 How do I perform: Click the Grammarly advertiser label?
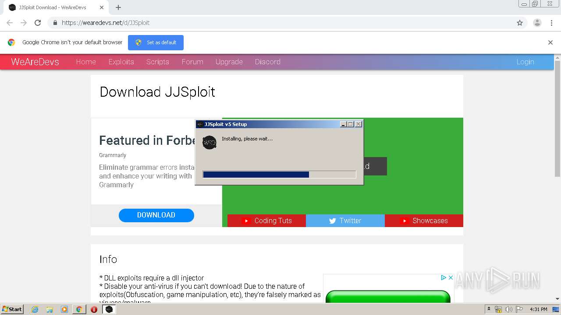pos(113,155)
